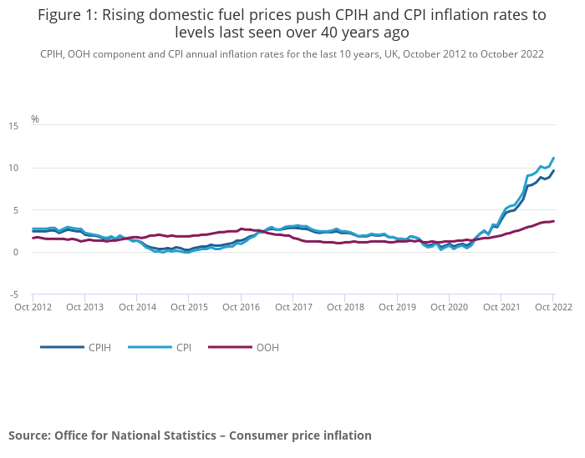Image resolution: width=585 pixels, height=458 pixels.
Task: Click the OOH line endpoint at October 2022
Action: tap(553, 221)
